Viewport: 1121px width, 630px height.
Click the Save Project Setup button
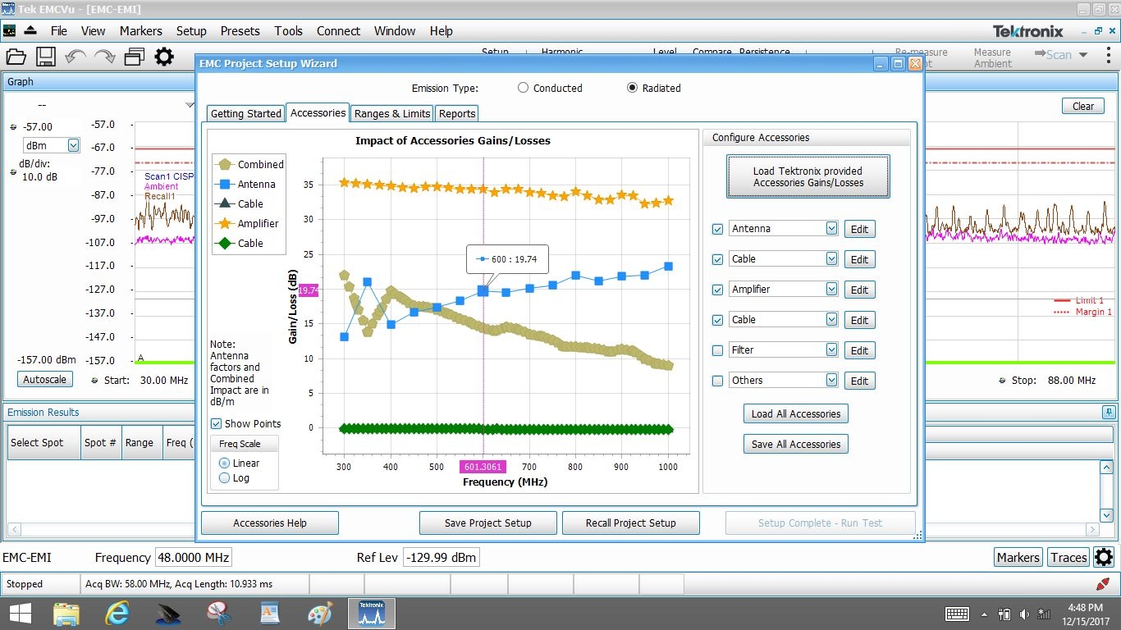click(x=487, y=523)
